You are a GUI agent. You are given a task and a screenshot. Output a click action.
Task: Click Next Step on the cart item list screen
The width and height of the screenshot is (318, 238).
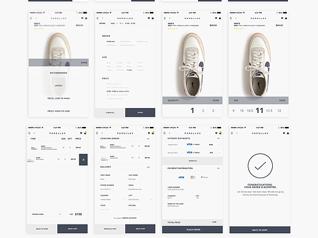click(72, 229)
